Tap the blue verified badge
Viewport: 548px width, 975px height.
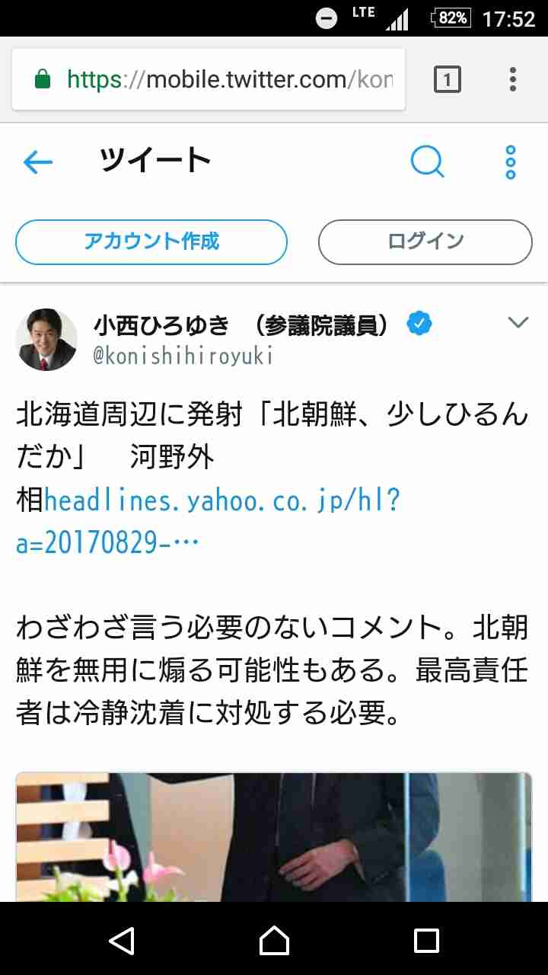point(419,324)
